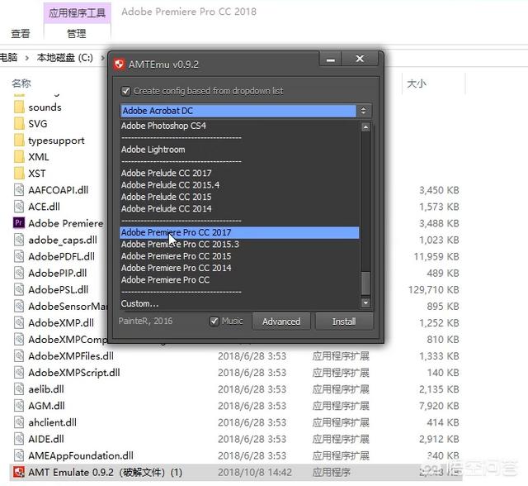Click the typesupport folder icon

coord(19,141)
